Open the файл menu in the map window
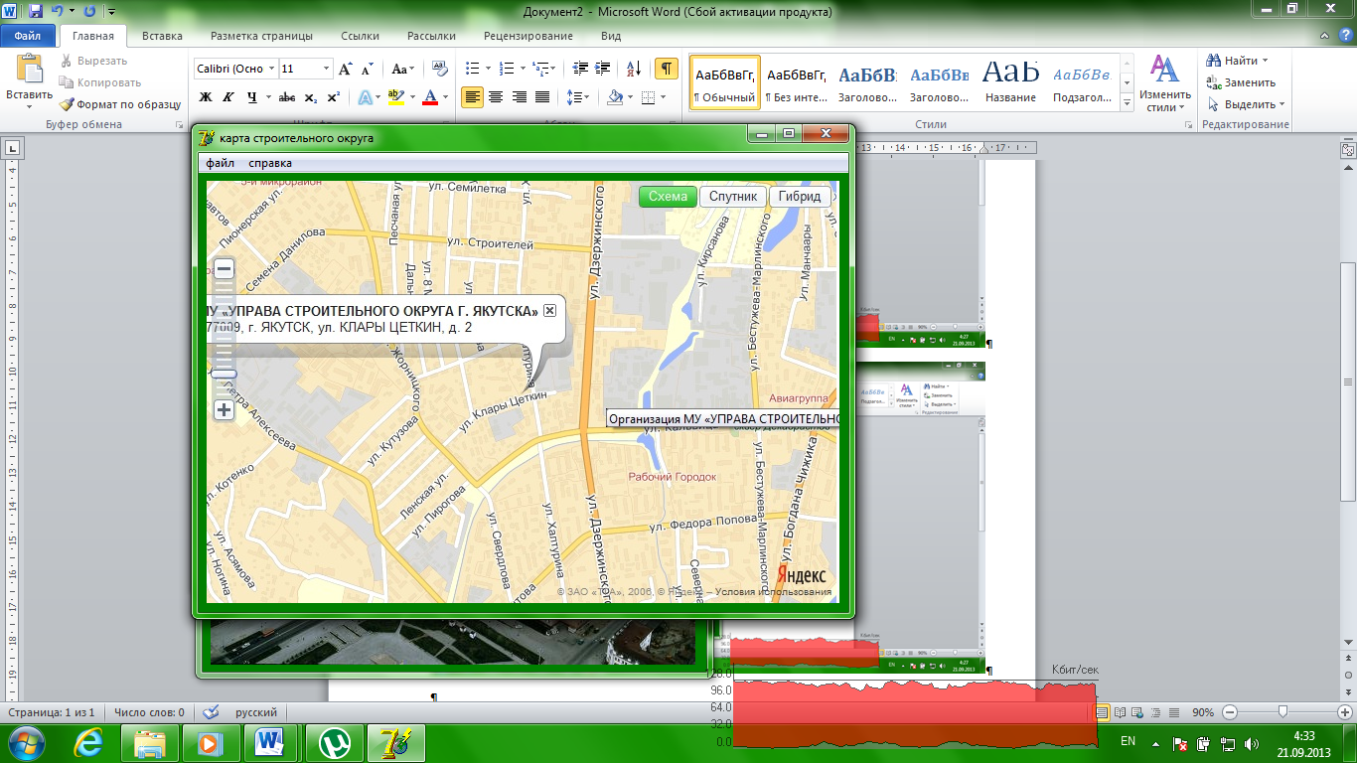 [x=221, y=163]
